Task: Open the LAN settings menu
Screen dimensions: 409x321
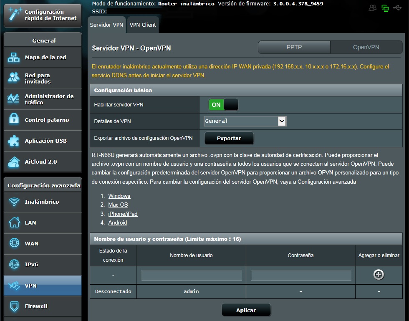Action: pyautogui.click(x=43, y=222)
